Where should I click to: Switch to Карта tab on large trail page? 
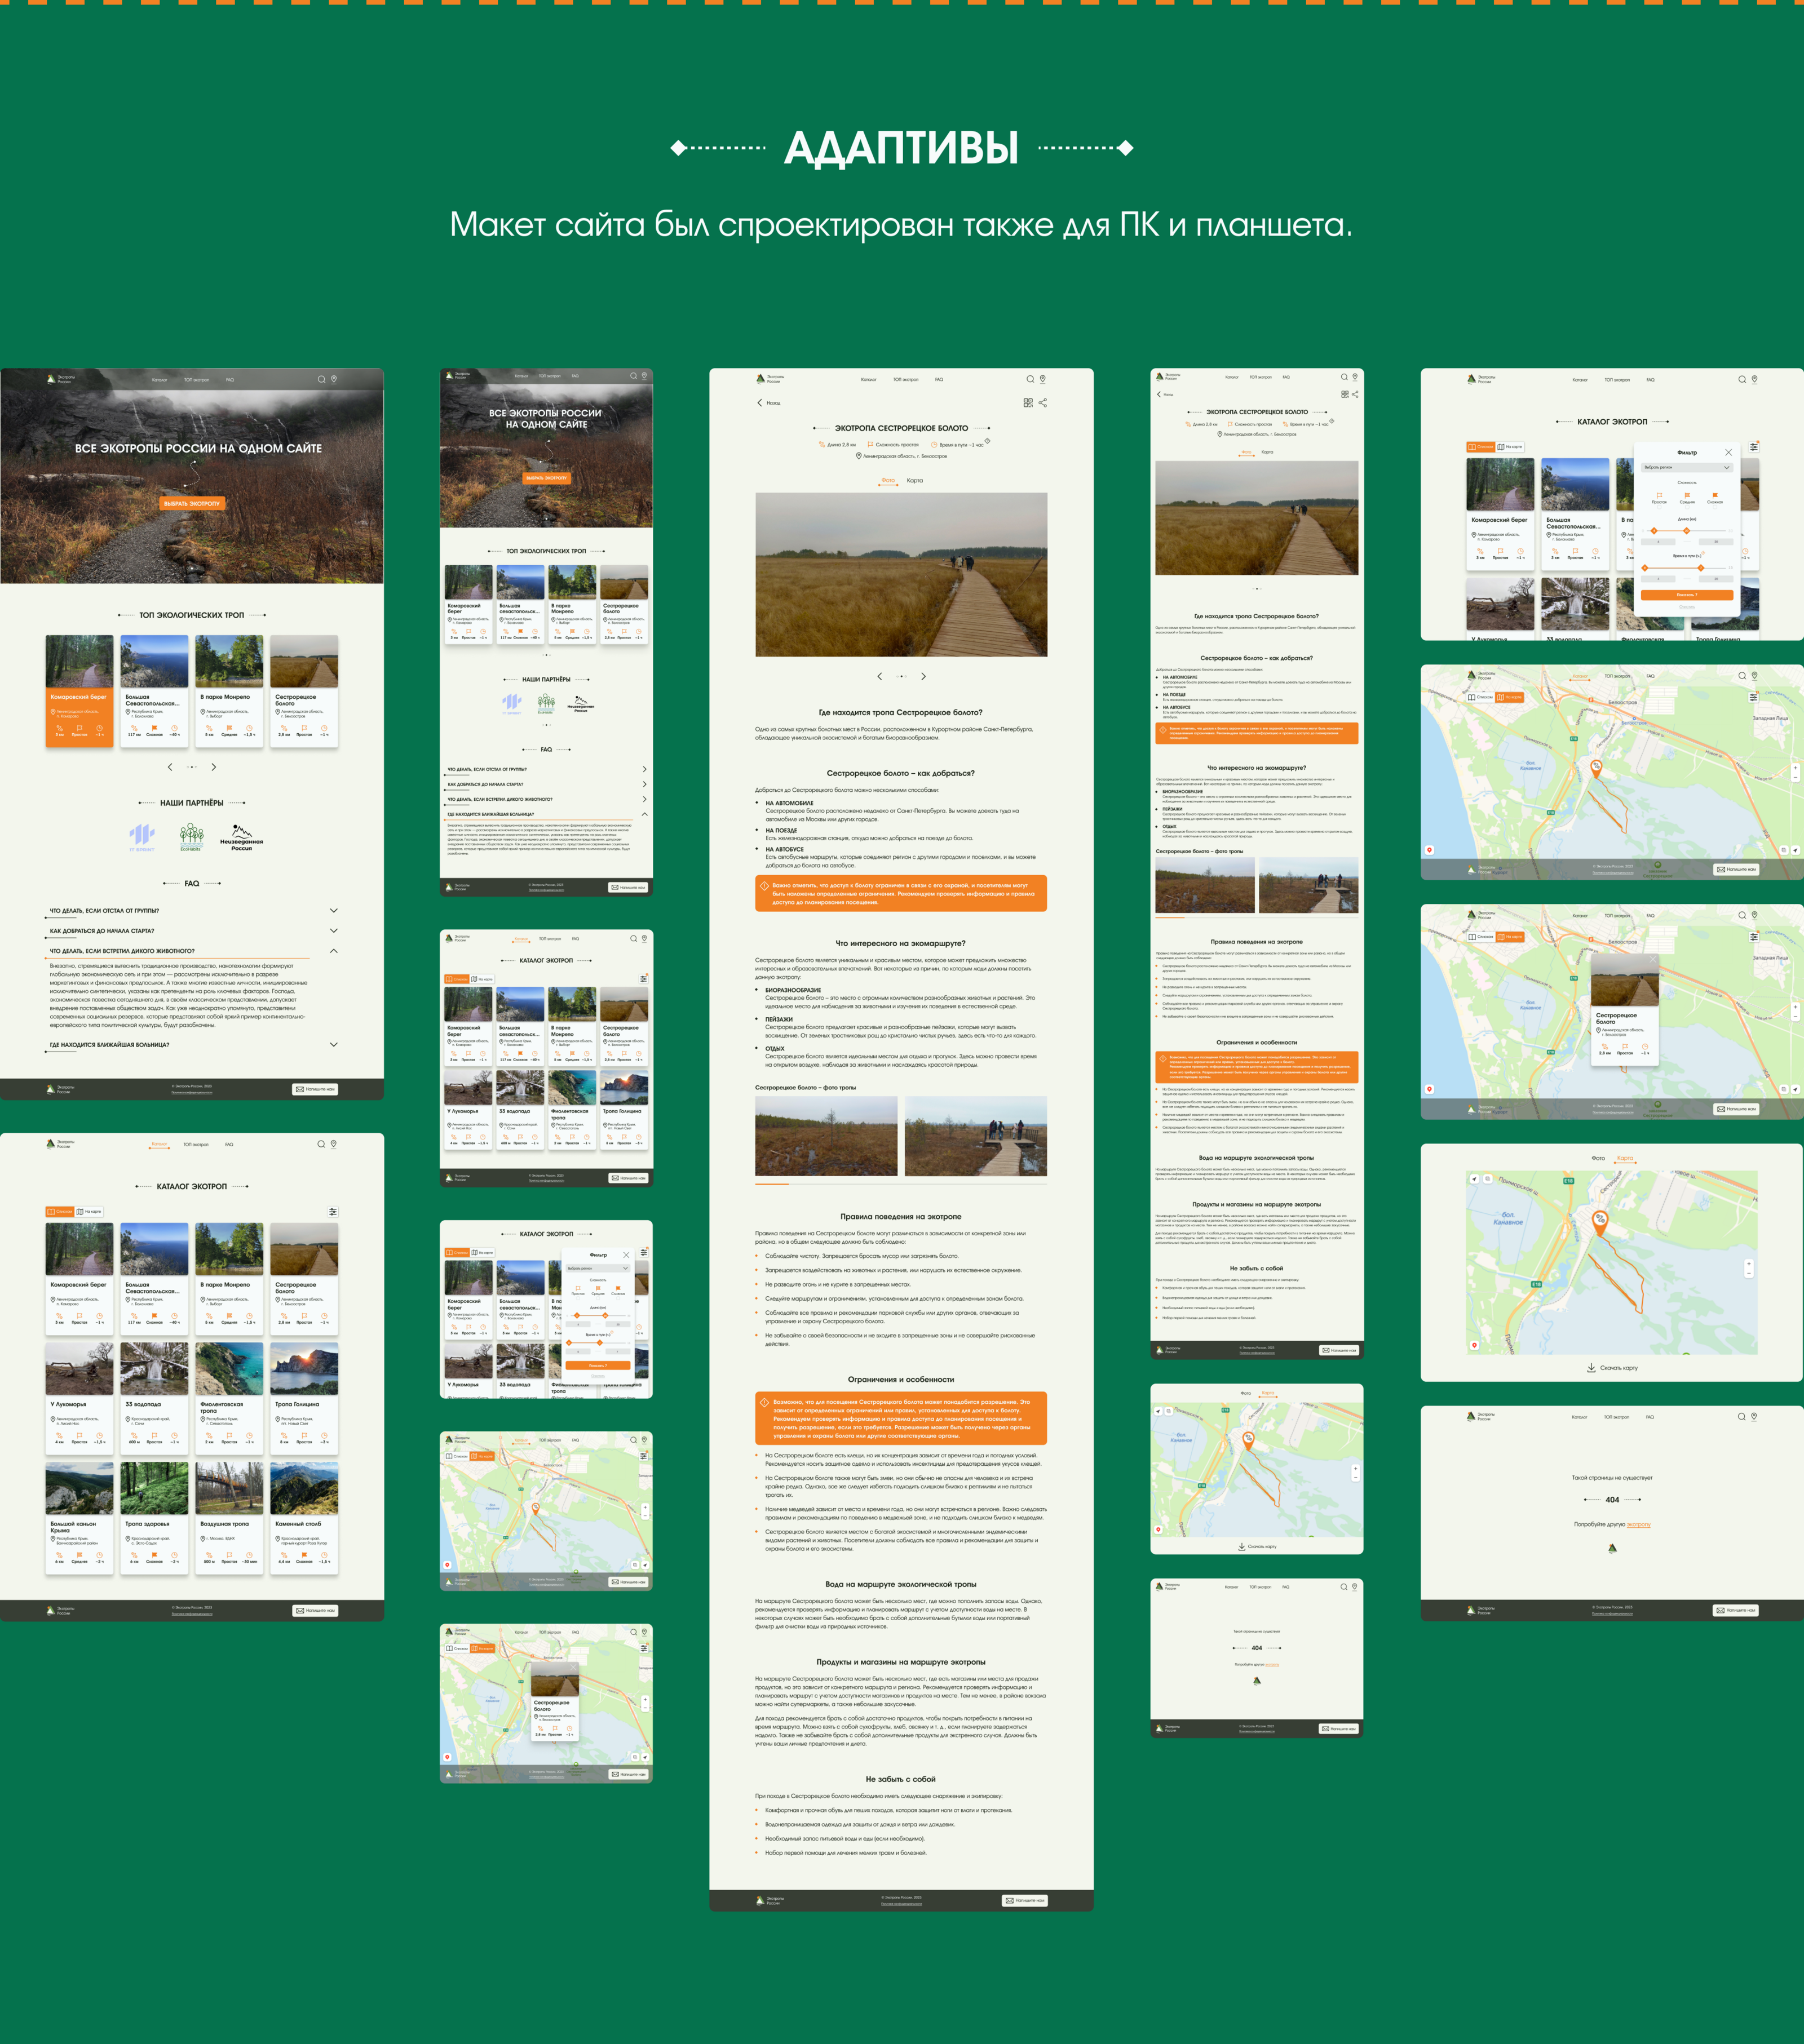pyautogui.click(x=914, y=481)
